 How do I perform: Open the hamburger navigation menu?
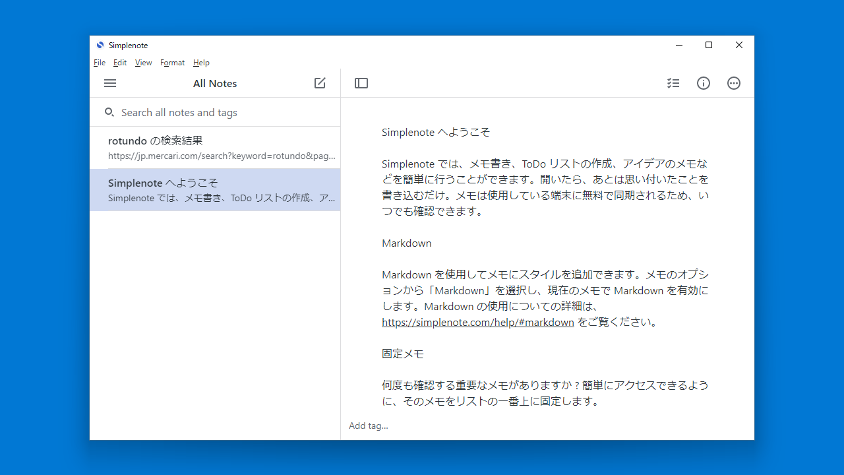[110, 83]
